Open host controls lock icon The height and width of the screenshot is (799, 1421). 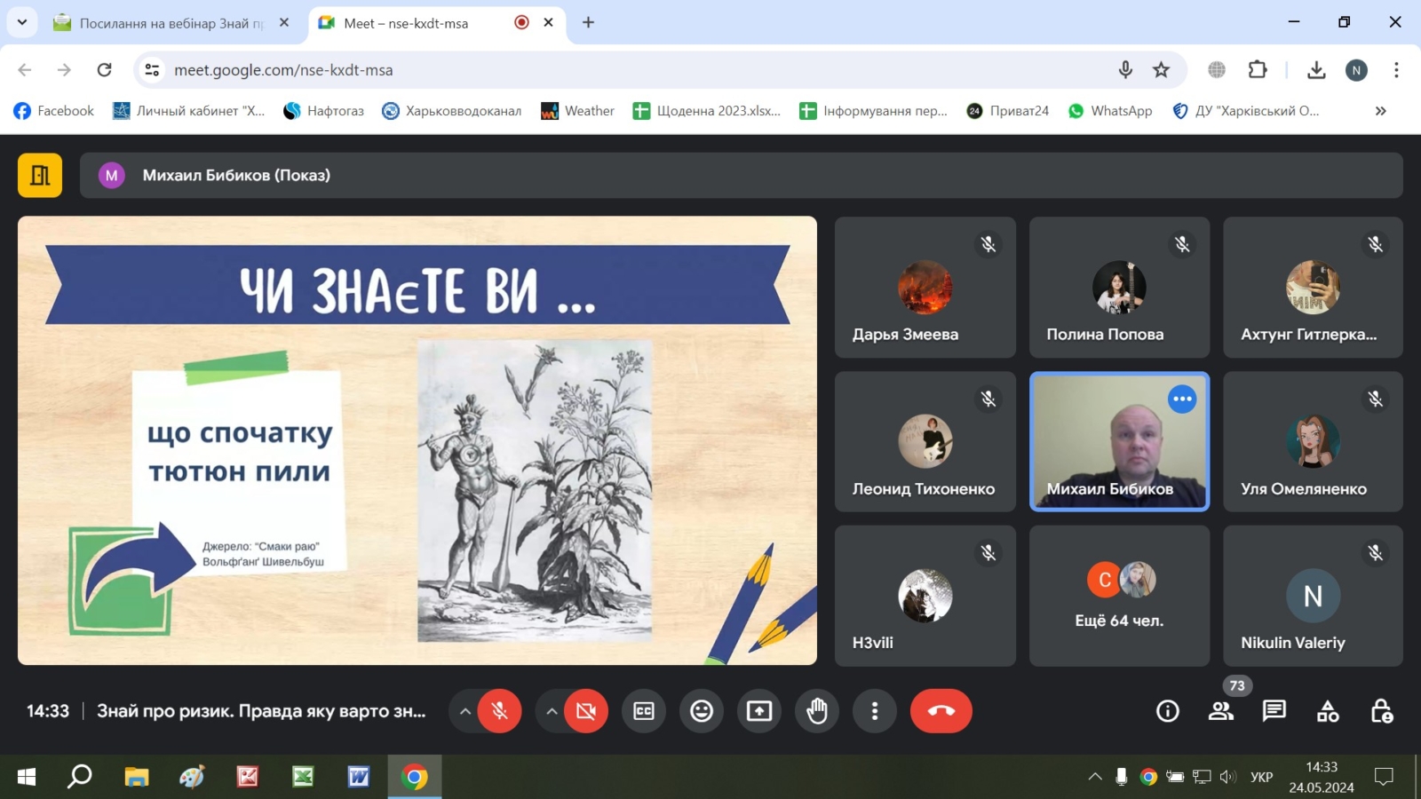(x=1381, y=711)
